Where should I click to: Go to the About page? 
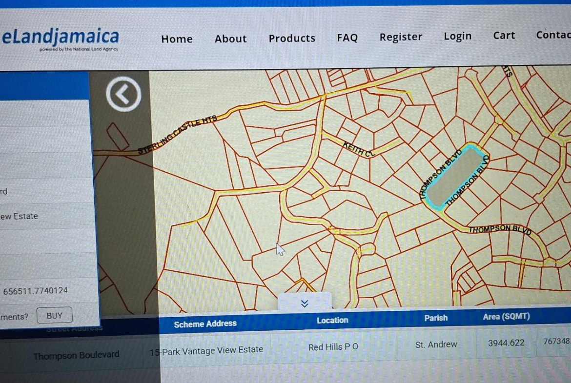[x=231, y=39]
